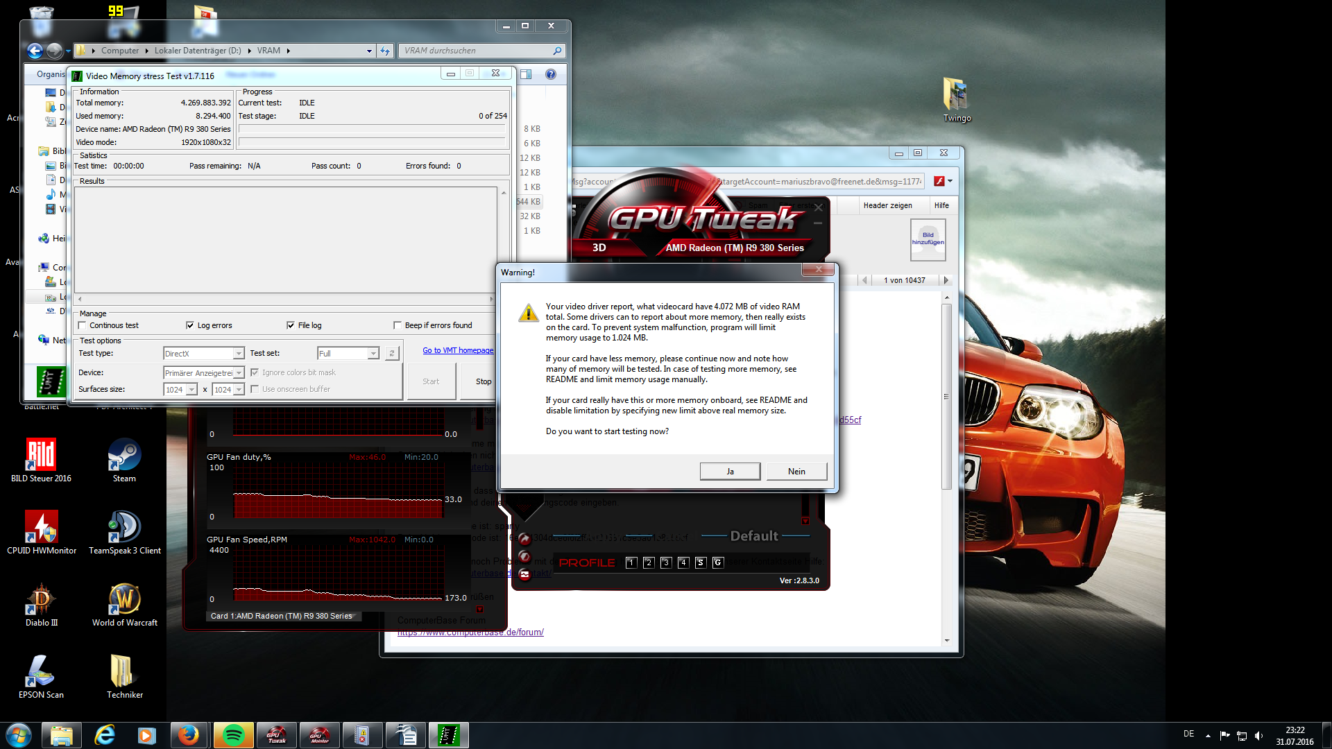Viewport: 1332px width, 749px height.
Task: Open the Device dropdown list
Action: [238, 373]
